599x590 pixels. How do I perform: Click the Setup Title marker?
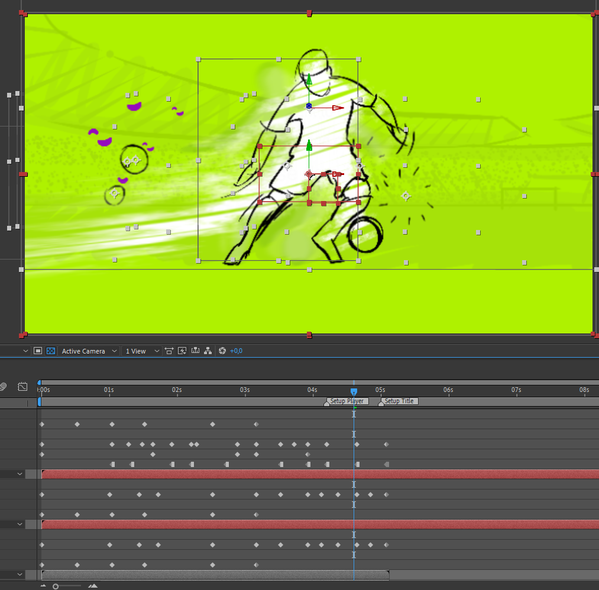(399, 401)
